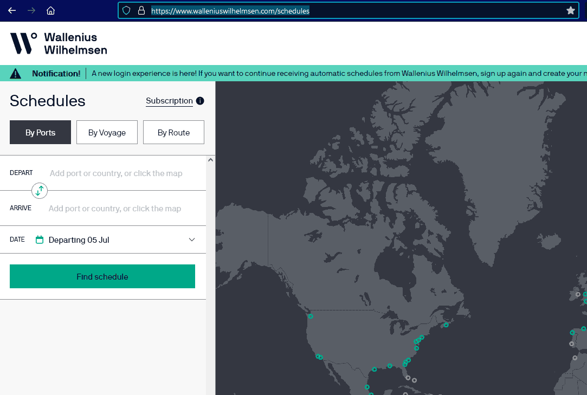
Task: Focus the Depart port input field
Action: click(116, 173)
